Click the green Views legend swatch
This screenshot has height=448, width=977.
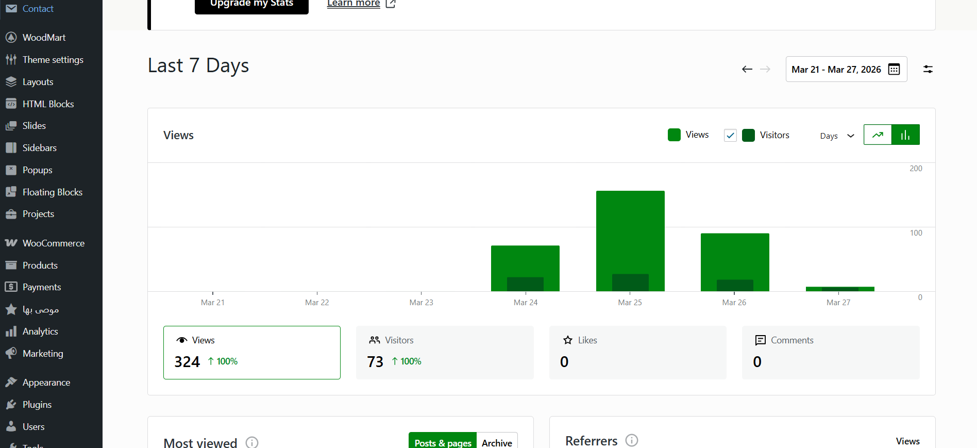[674, 135]
